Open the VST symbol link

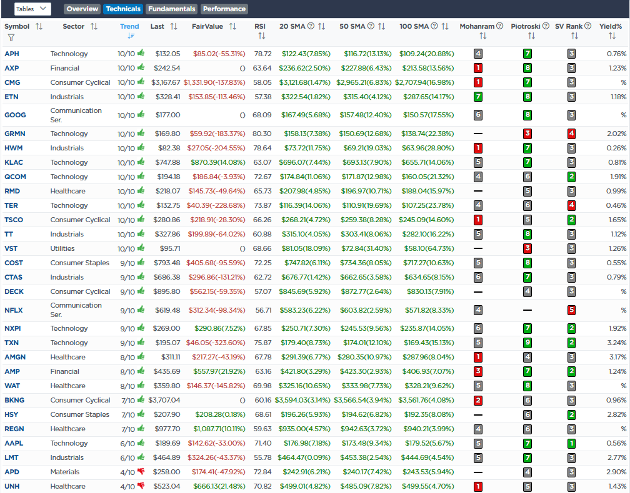[11, 249]
